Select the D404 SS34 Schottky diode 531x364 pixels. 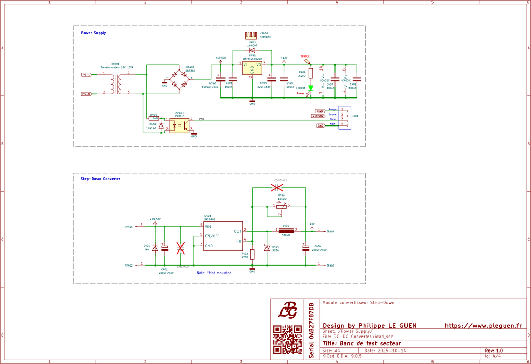pyautogui.click(x=267, y=248)
